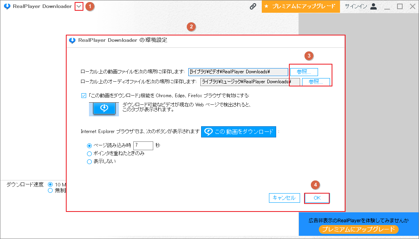The width and height of the screenshot is (419, 239).
Task: Select the 10 M download speed radio button
Action: tap(50, 184)
